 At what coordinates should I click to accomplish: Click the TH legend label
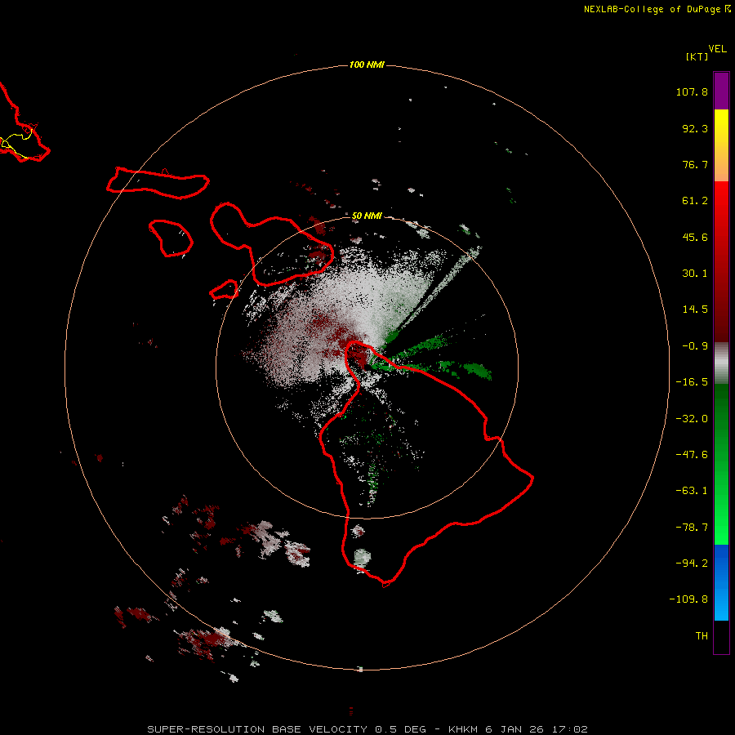click(x=702, y=635)
